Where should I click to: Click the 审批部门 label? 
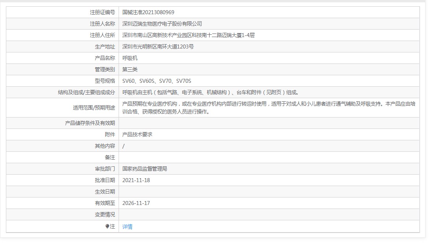coord(105,169)
